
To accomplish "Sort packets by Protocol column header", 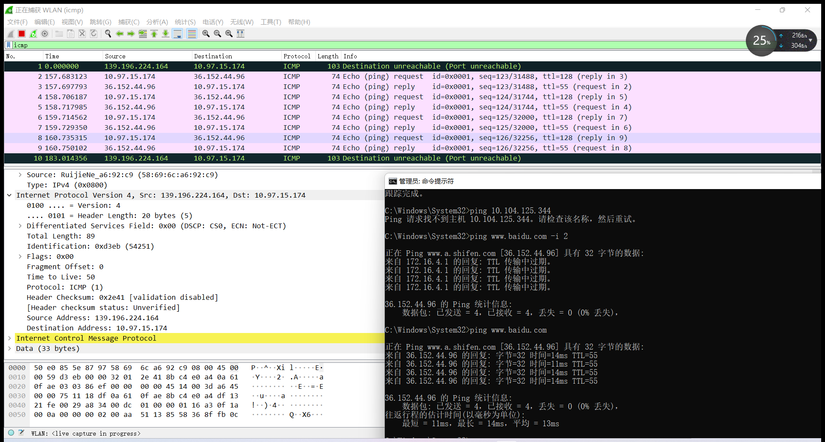I will 298,56.
